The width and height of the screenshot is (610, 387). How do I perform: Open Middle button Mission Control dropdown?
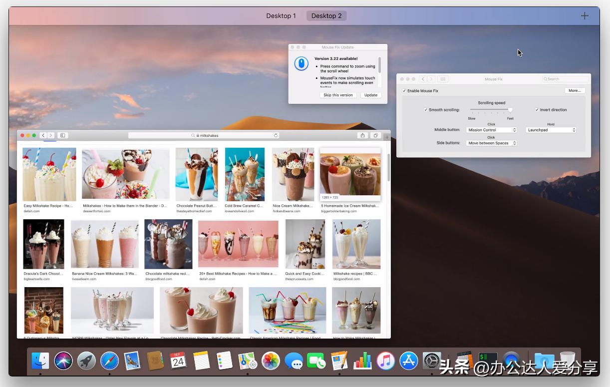tap(492, 130)
